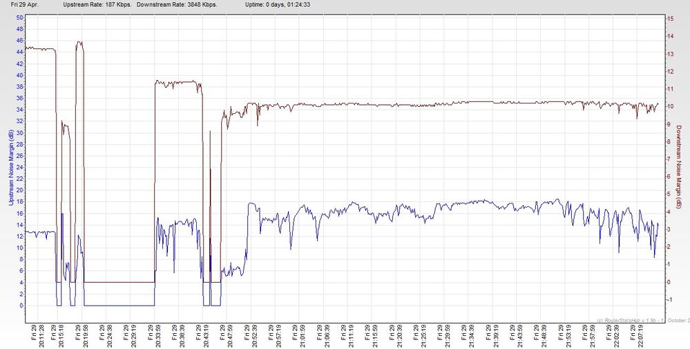Click the Upstream Rate 187 Kbps text
This screenshot has height=349, width=690.
point(102,4)
